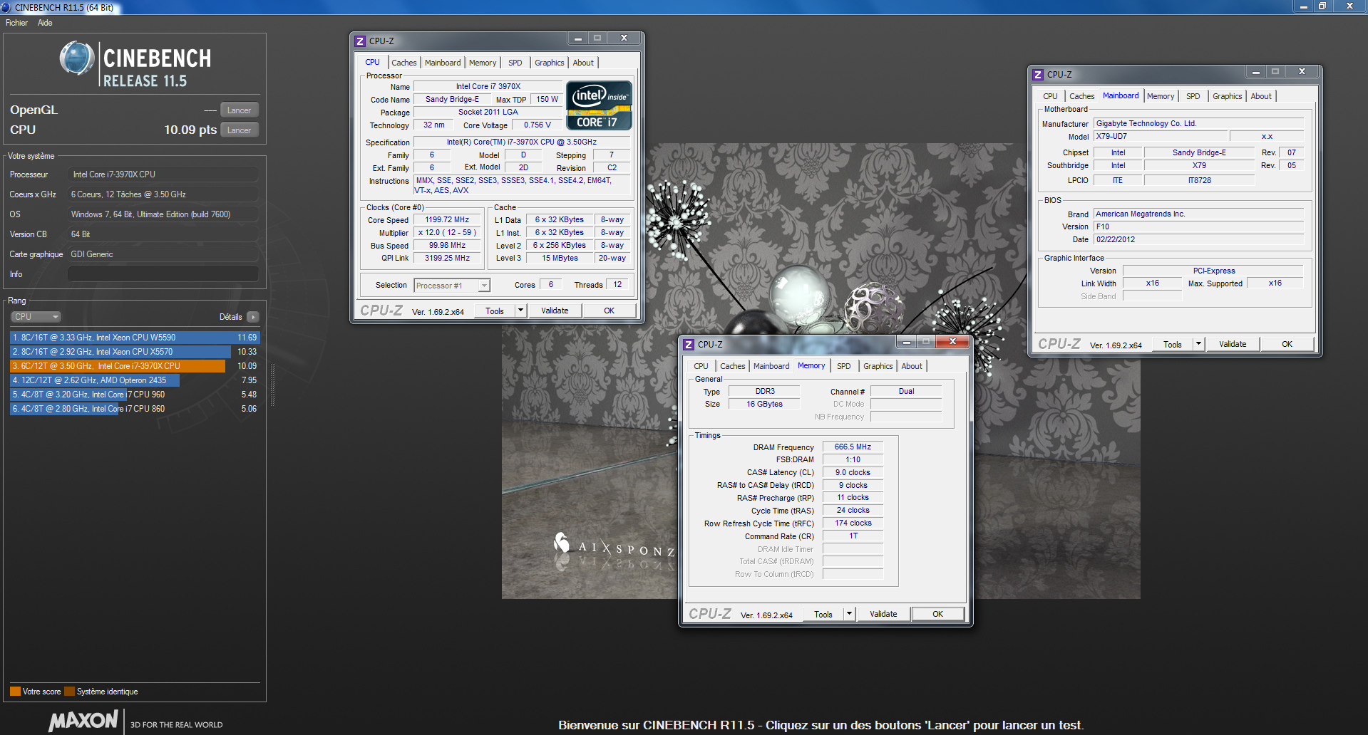Viewport: 1368px width, 735px height.
Task: Click the BIOS Version F10 field
Action: point(1198,226)
